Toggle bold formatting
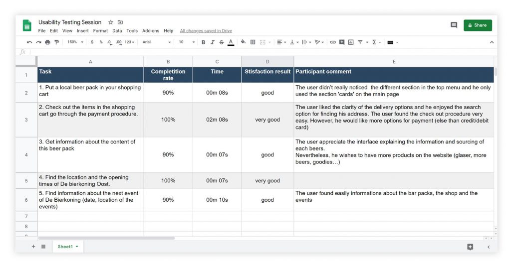Screen dimensions: 511x266 203,42
